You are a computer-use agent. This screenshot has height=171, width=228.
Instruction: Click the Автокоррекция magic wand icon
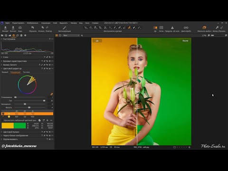(x=65, y=28)
